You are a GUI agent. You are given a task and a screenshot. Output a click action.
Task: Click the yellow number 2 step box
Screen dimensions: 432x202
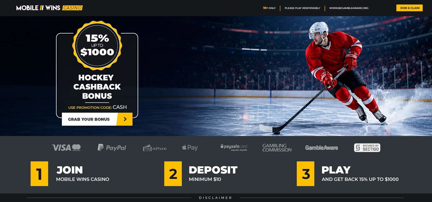[x=173, y=174]
